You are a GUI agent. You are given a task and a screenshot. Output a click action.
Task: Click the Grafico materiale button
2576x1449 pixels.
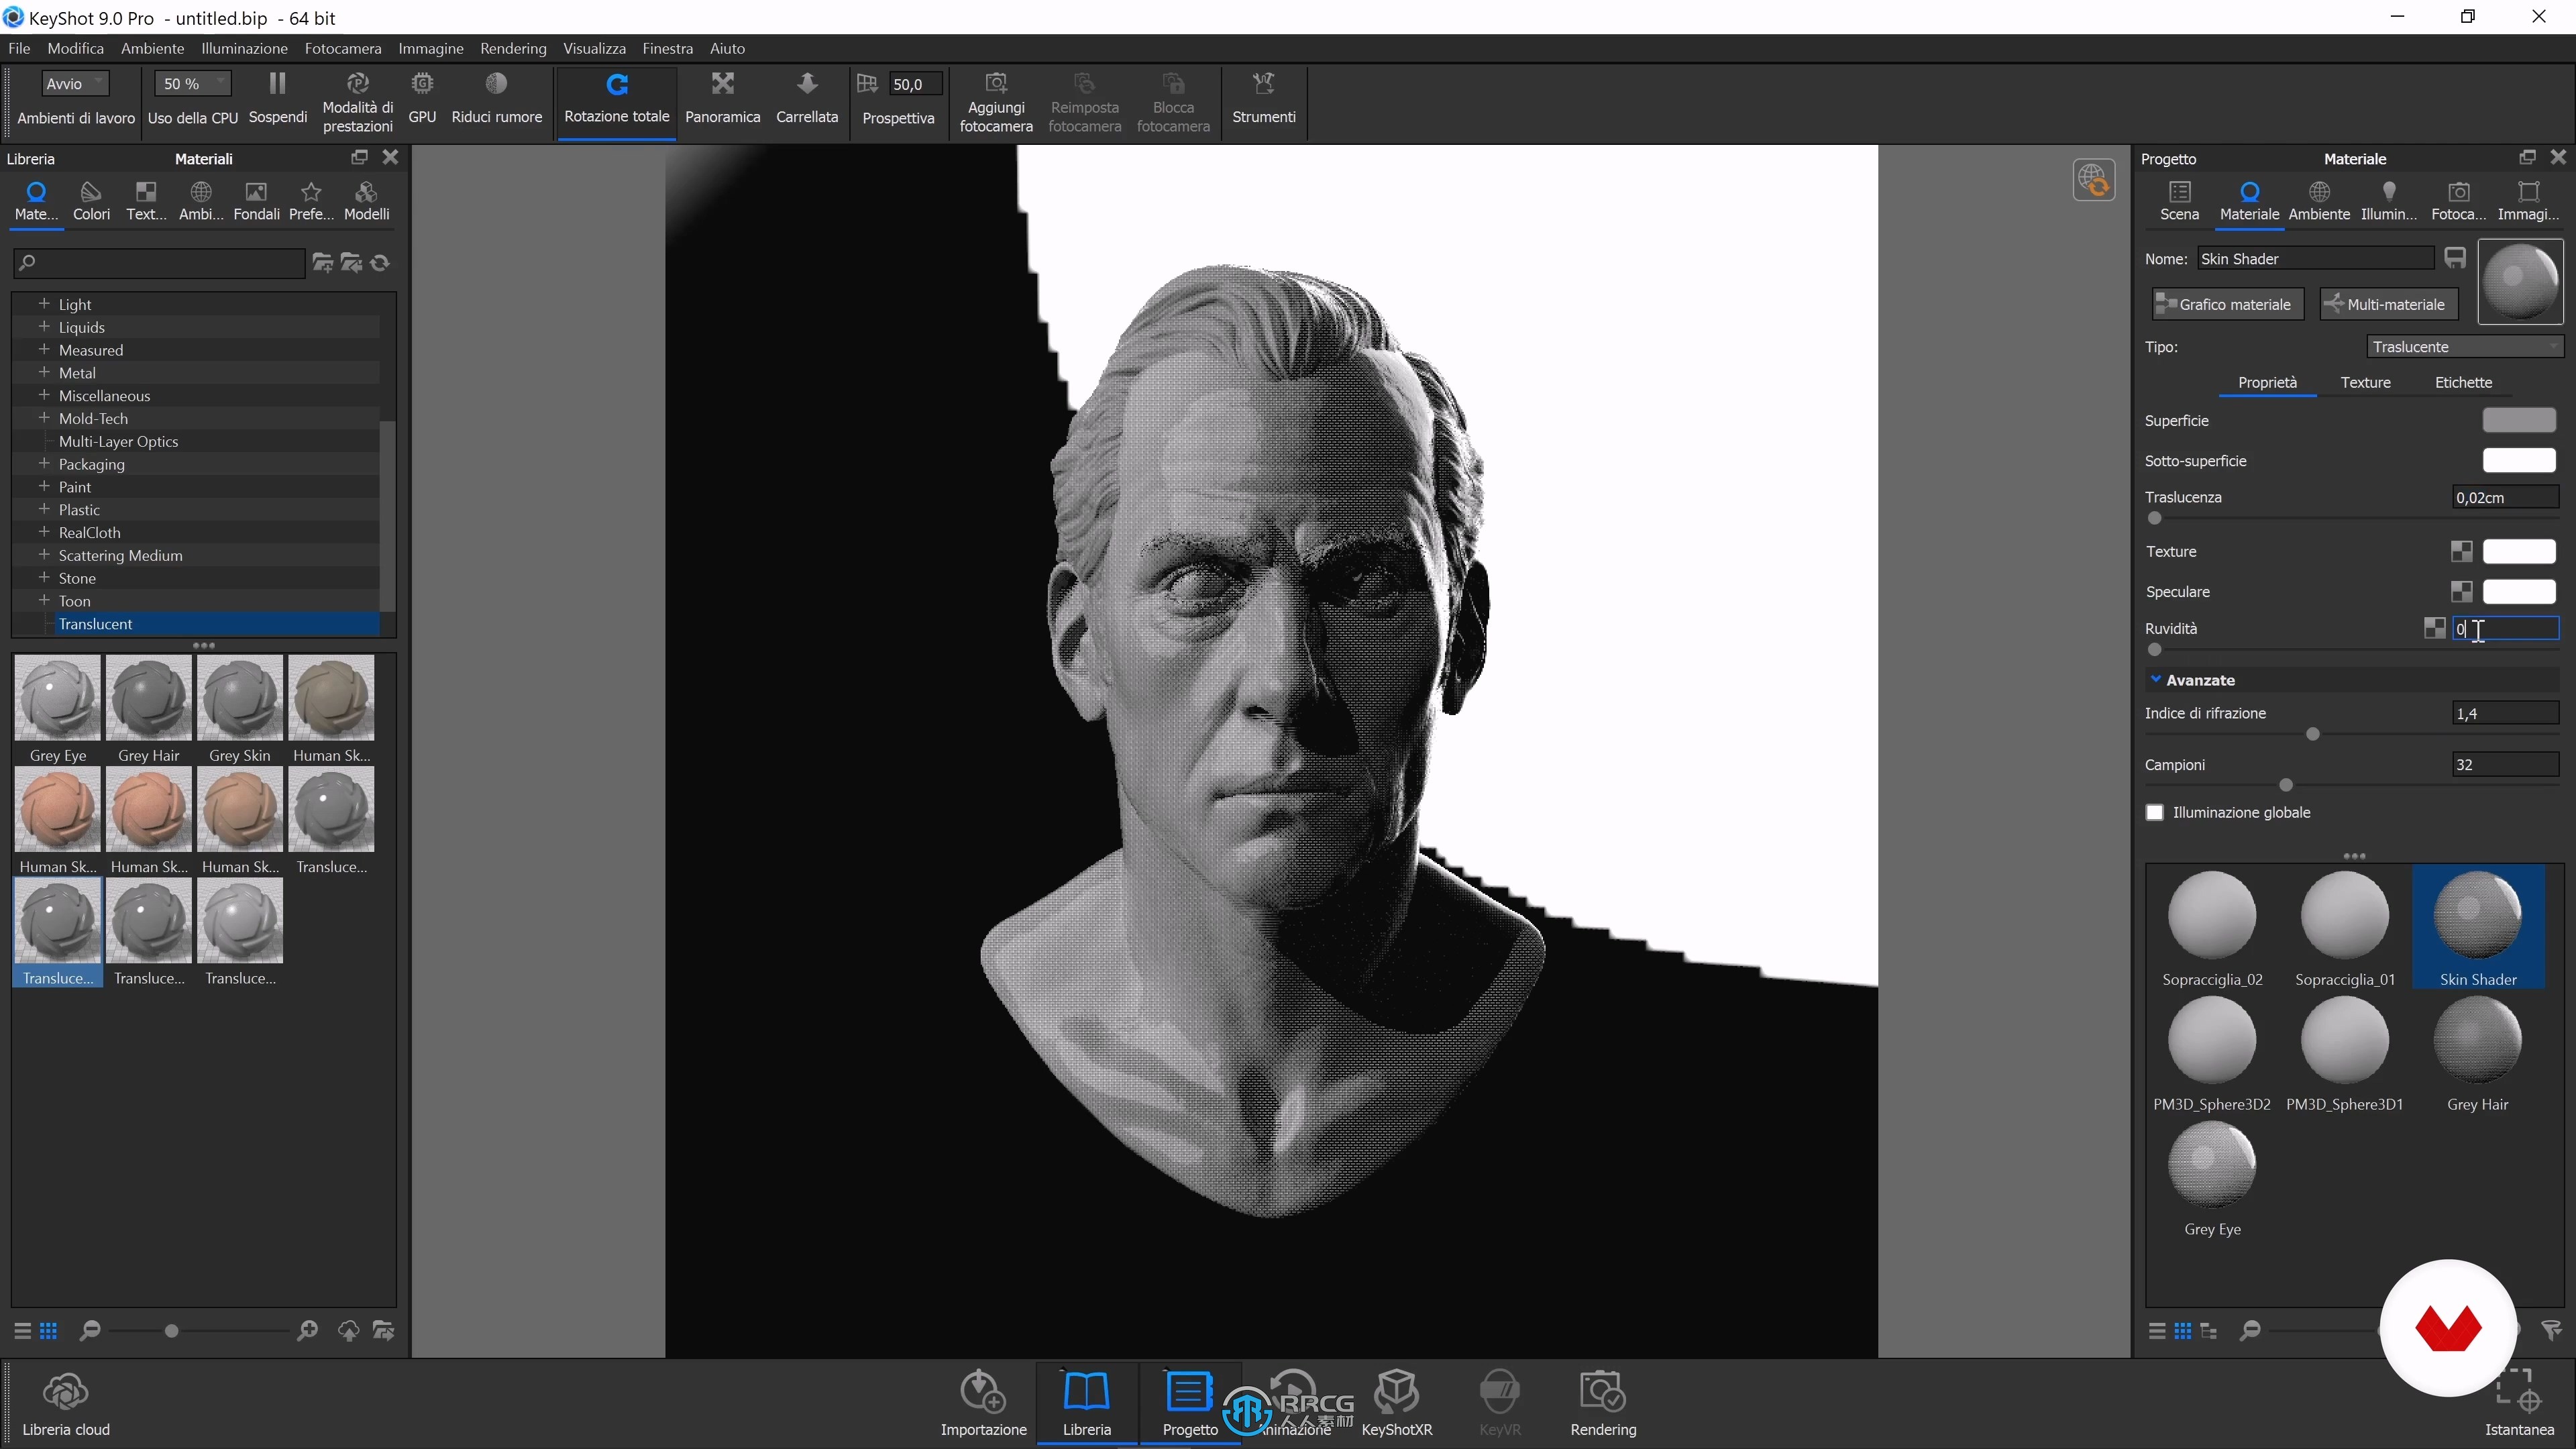(x=2227, y=303)
